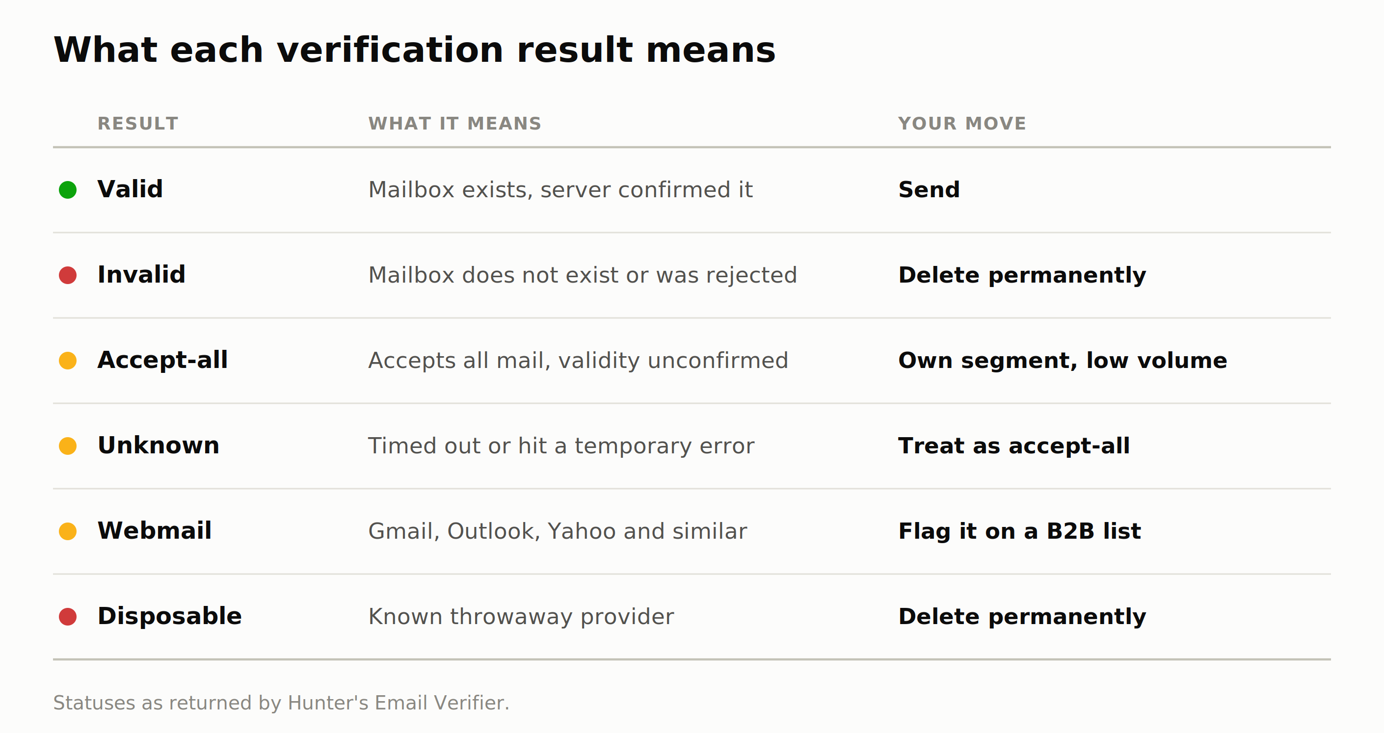The width and height of the screenshot is (1384, 733).
Task: Click the Hunter's Email Verifier footnote
Action: click(281, 703)
